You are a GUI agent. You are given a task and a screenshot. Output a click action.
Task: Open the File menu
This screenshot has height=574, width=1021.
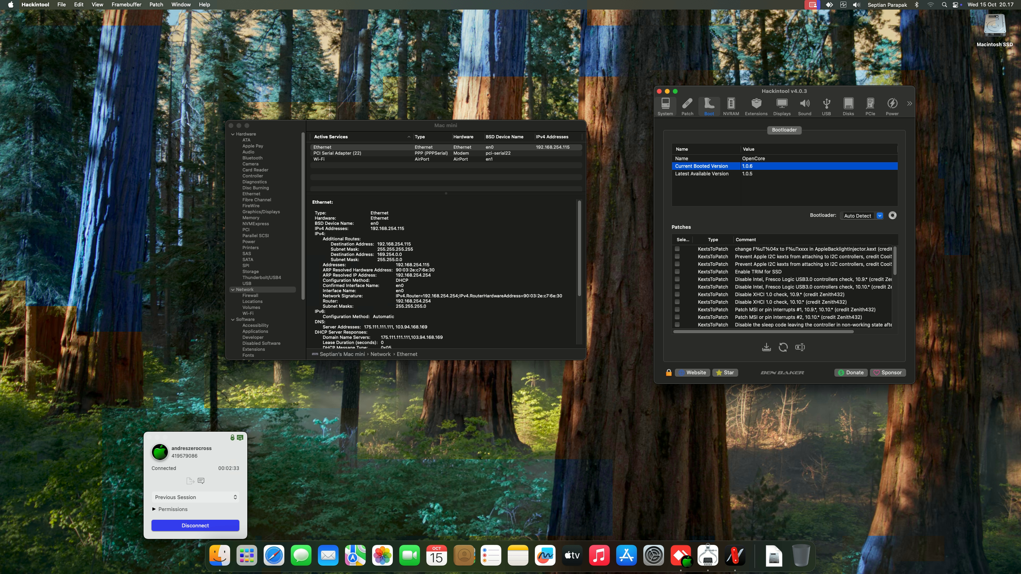click(61, 5)
